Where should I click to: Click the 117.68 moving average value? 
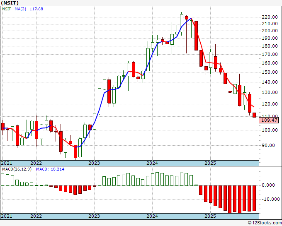click(36, 9)
